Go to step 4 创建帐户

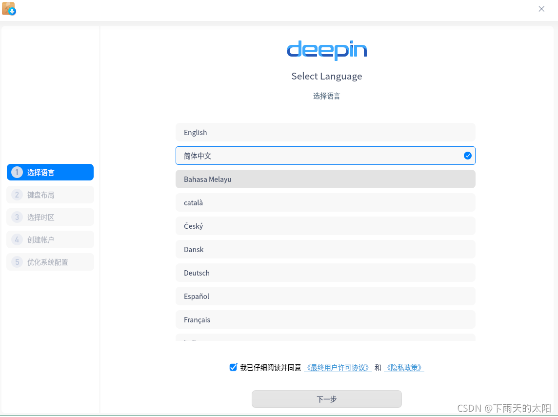pos(50,239)
